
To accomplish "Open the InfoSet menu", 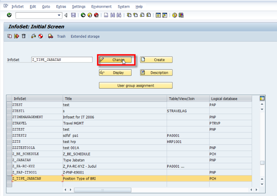I will (17, 7).
